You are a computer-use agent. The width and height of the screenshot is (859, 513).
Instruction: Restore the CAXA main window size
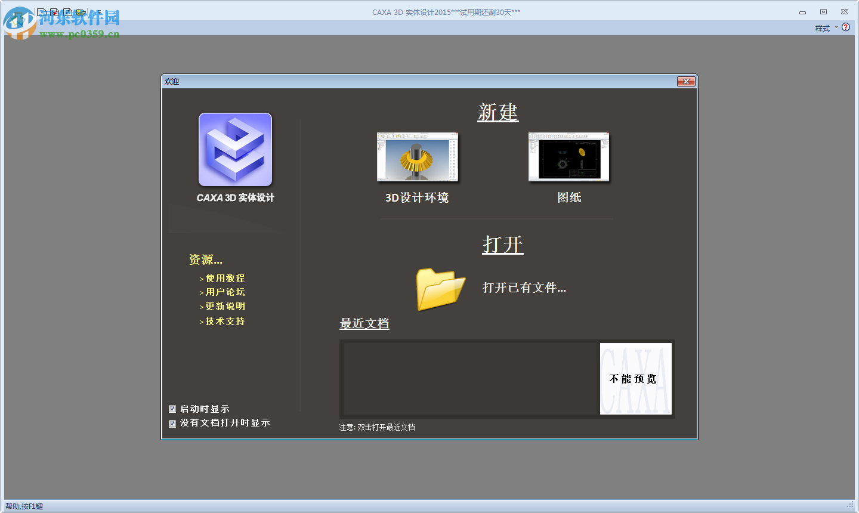823,12
